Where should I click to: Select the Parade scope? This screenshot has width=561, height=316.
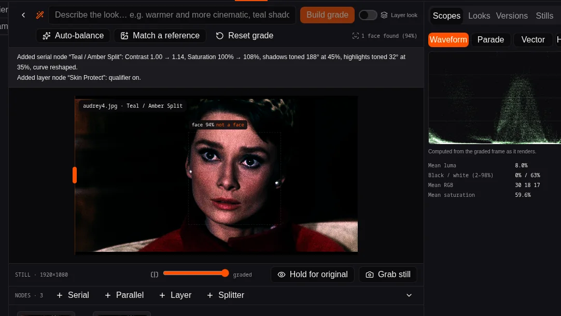click(x=490, y=40)
